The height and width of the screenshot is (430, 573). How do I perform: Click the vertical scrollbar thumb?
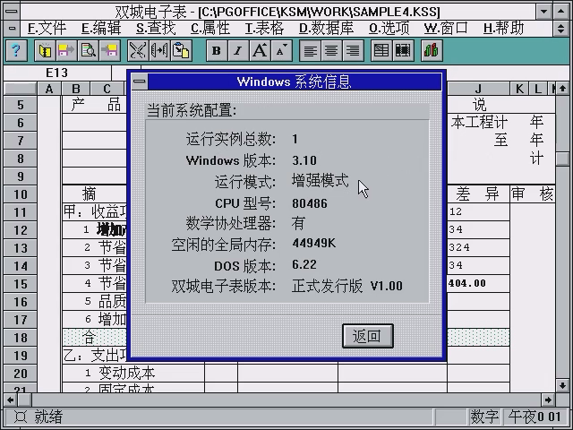point(562,159)
